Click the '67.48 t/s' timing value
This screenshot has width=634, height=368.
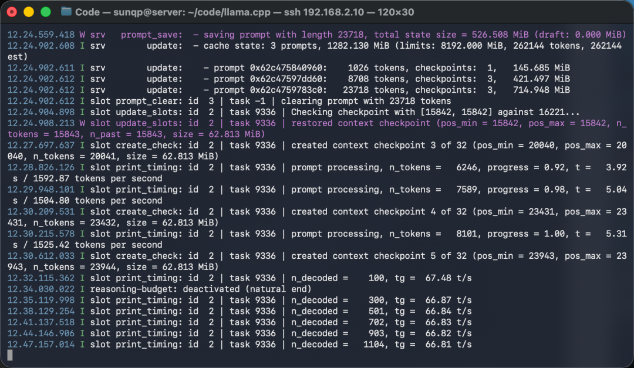tap(448, 278)
